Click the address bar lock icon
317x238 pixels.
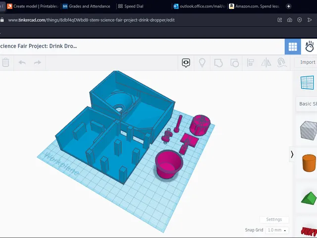[x=2, y=20]
